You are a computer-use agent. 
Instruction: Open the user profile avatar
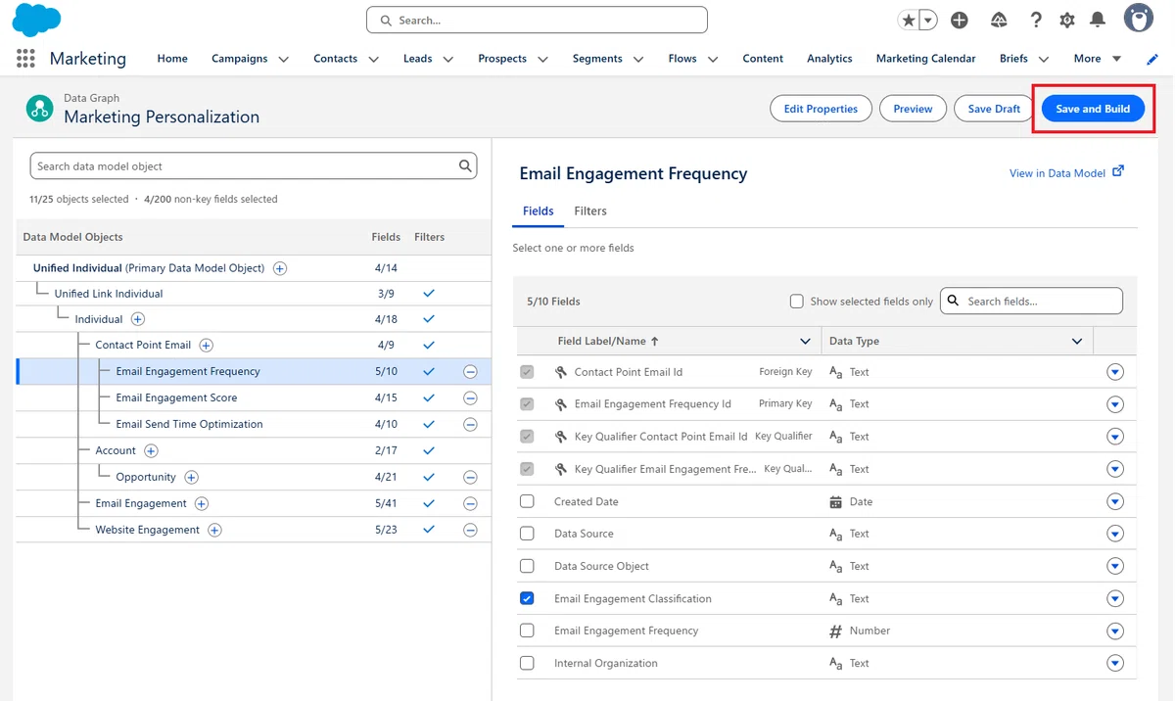[1138, 18]
